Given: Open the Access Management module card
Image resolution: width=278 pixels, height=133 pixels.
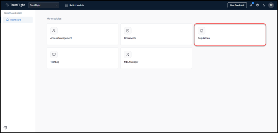Looking at the screenshot, I should click(82, 34).
